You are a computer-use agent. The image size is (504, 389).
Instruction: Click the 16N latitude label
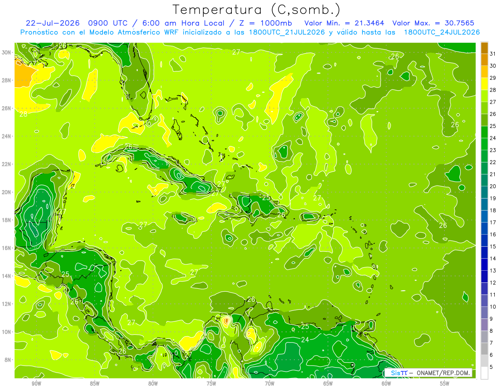7,248
